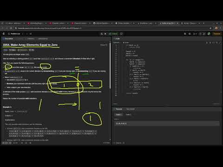Open the LeetCode user avatar menu
This screenshot has width=223, height=167.
point(209,34)
